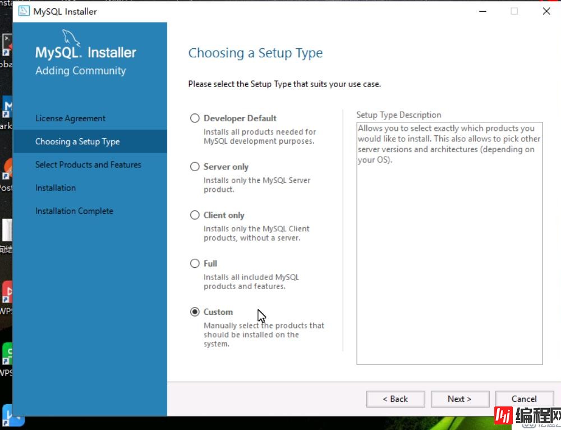Screen dimensions: 561x430
Task: Click the MySQL Installer icon in the title bar
Action: (23, 11)
